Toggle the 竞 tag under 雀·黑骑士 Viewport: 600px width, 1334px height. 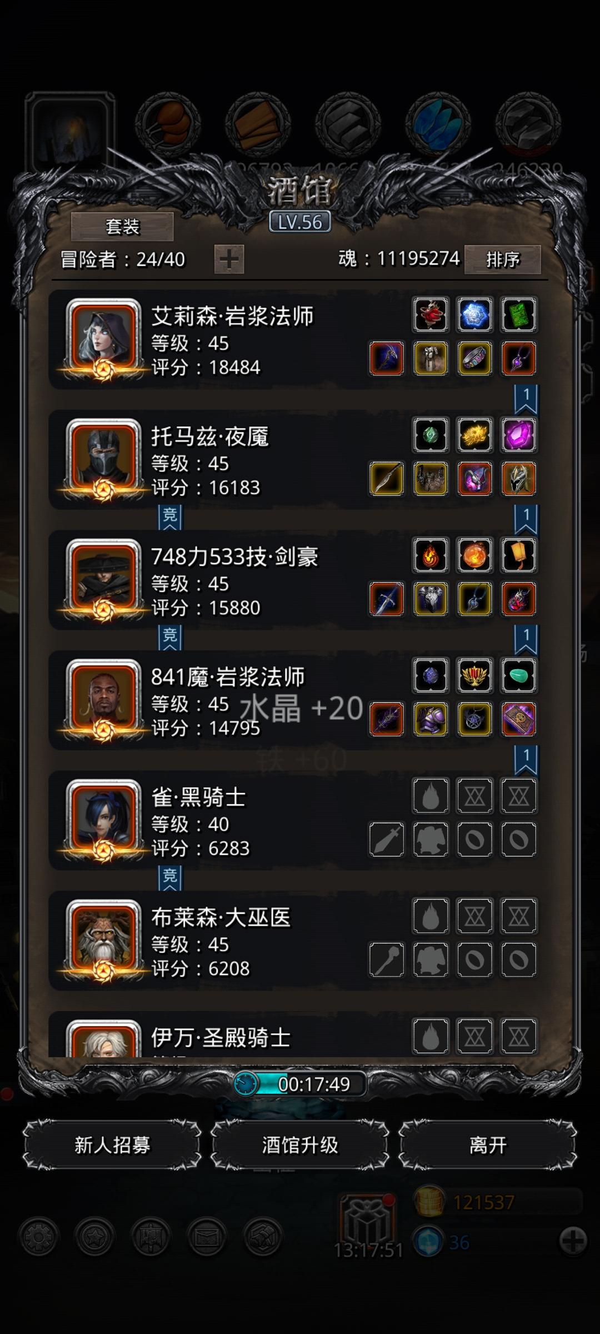170,878
